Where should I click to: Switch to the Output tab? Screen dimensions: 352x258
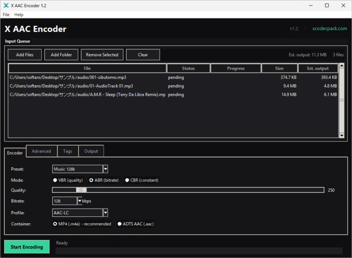pyautogui.click(x=91, y=151)
